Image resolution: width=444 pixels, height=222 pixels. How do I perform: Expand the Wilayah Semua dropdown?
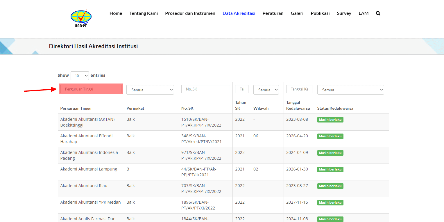coord(266,90)
